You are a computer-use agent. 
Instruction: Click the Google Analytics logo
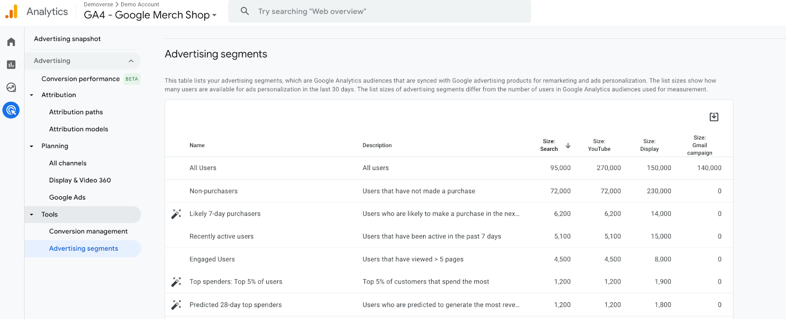coord(11,11)
